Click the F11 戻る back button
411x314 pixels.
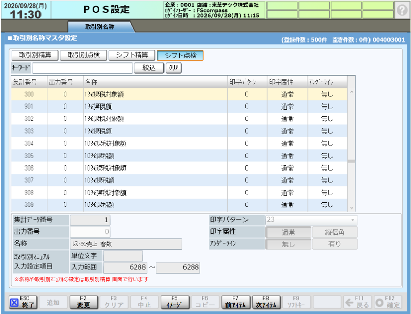point(358,302)
